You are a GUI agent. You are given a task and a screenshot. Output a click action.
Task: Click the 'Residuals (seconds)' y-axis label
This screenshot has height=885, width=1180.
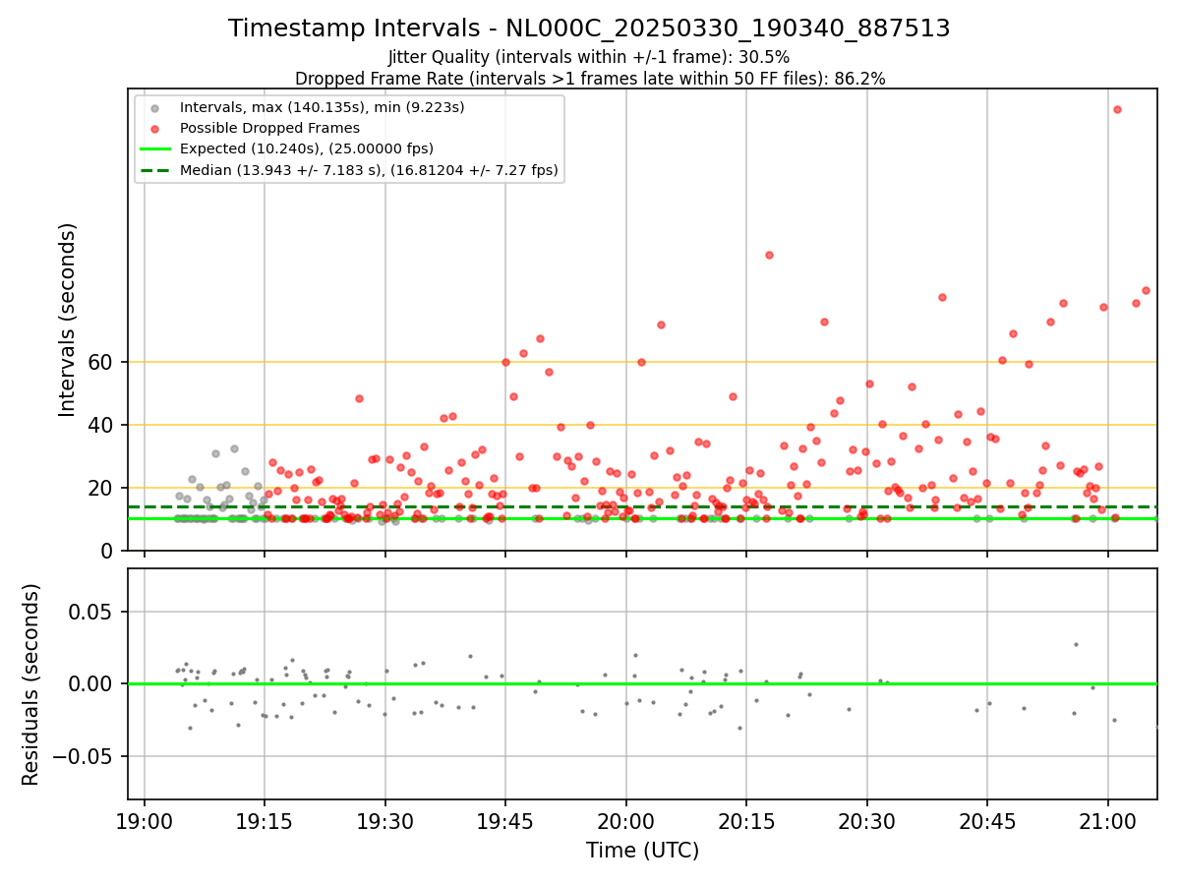click(x=31, y=684)
